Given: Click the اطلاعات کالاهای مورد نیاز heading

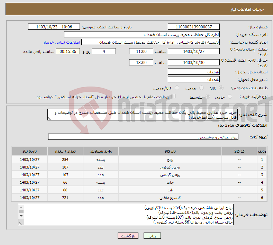Looking at the screenshot, I should [x=242, y=125].
